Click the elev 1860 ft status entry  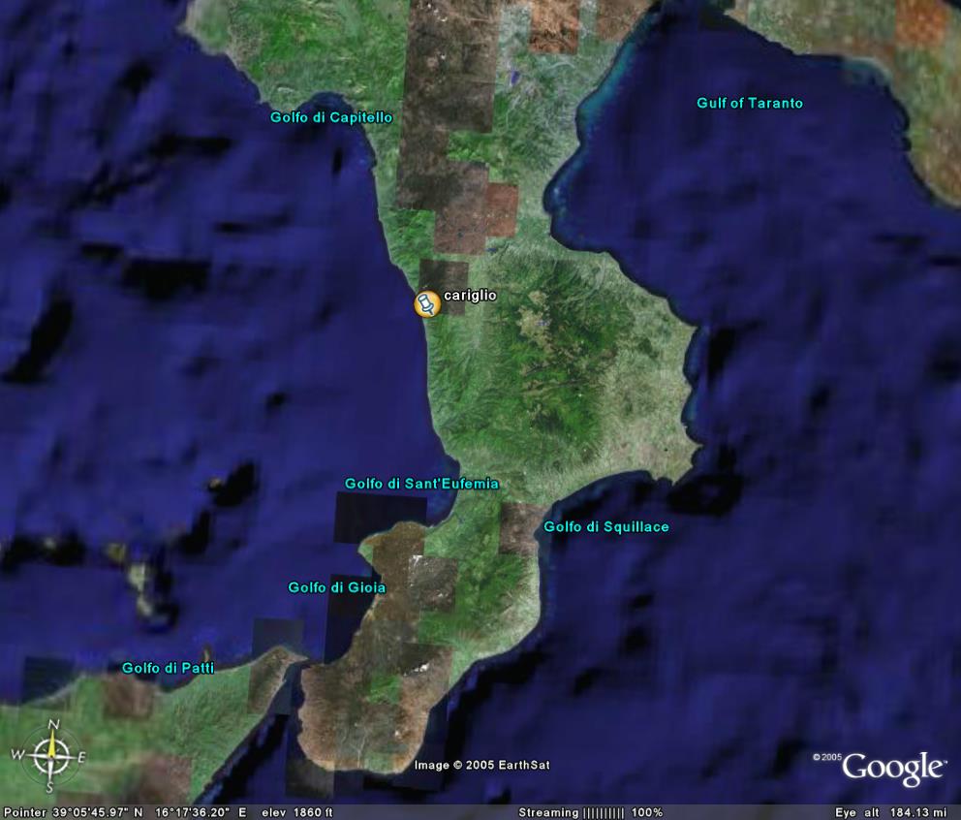[x=297, y=812]
